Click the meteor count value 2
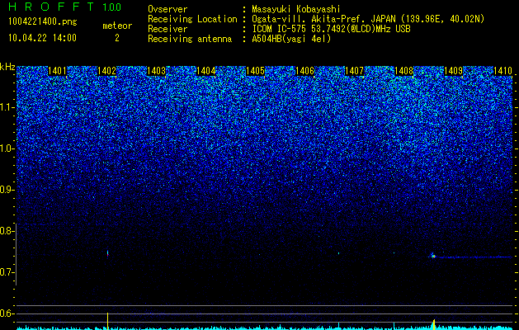519x330 pixels. coord(117,38)
